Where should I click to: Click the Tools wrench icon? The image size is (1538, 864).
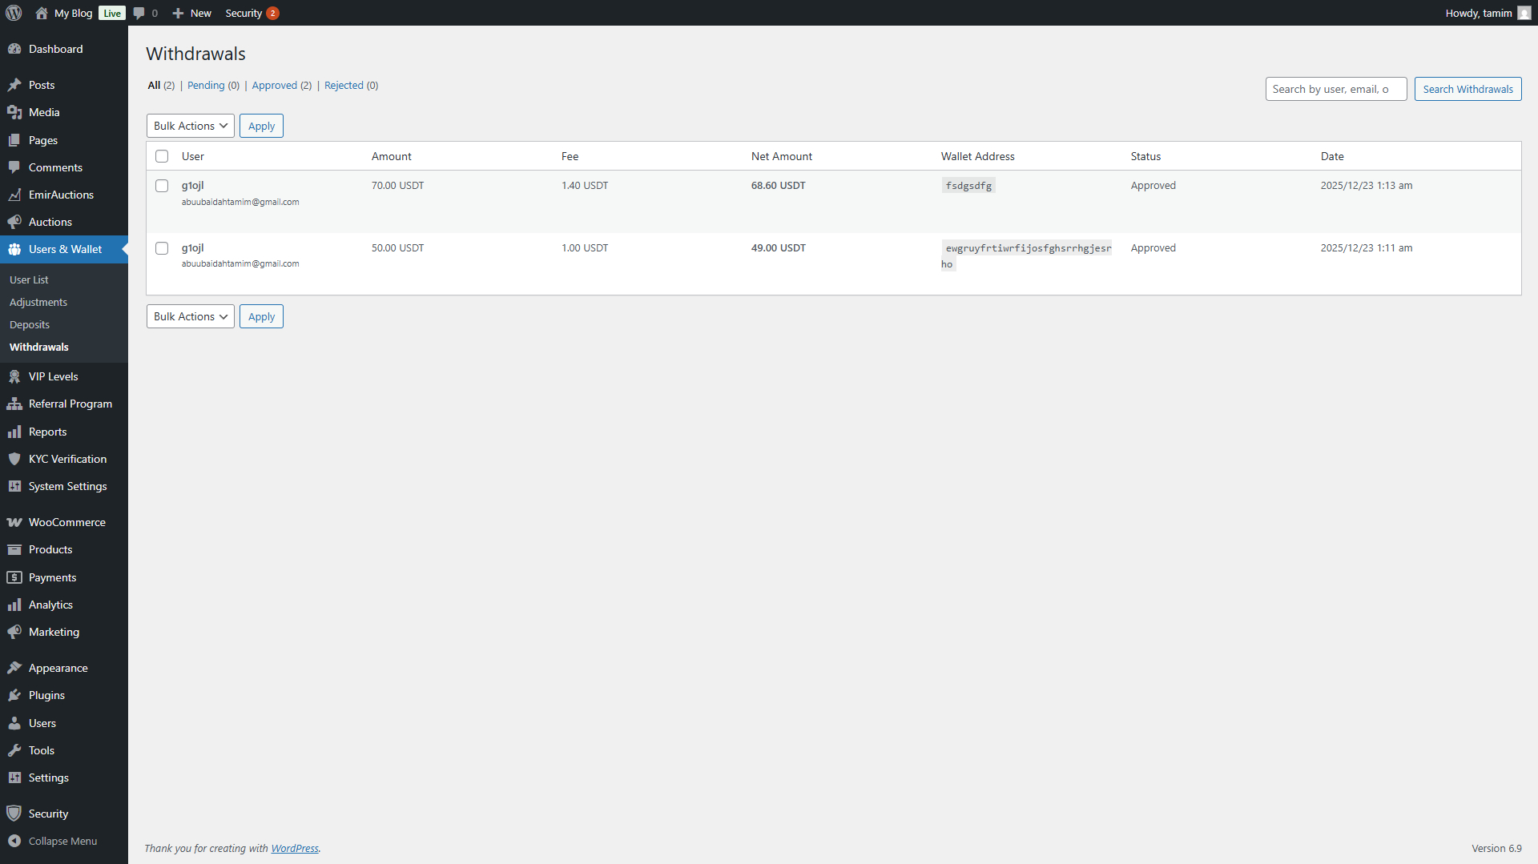(14, 750)
